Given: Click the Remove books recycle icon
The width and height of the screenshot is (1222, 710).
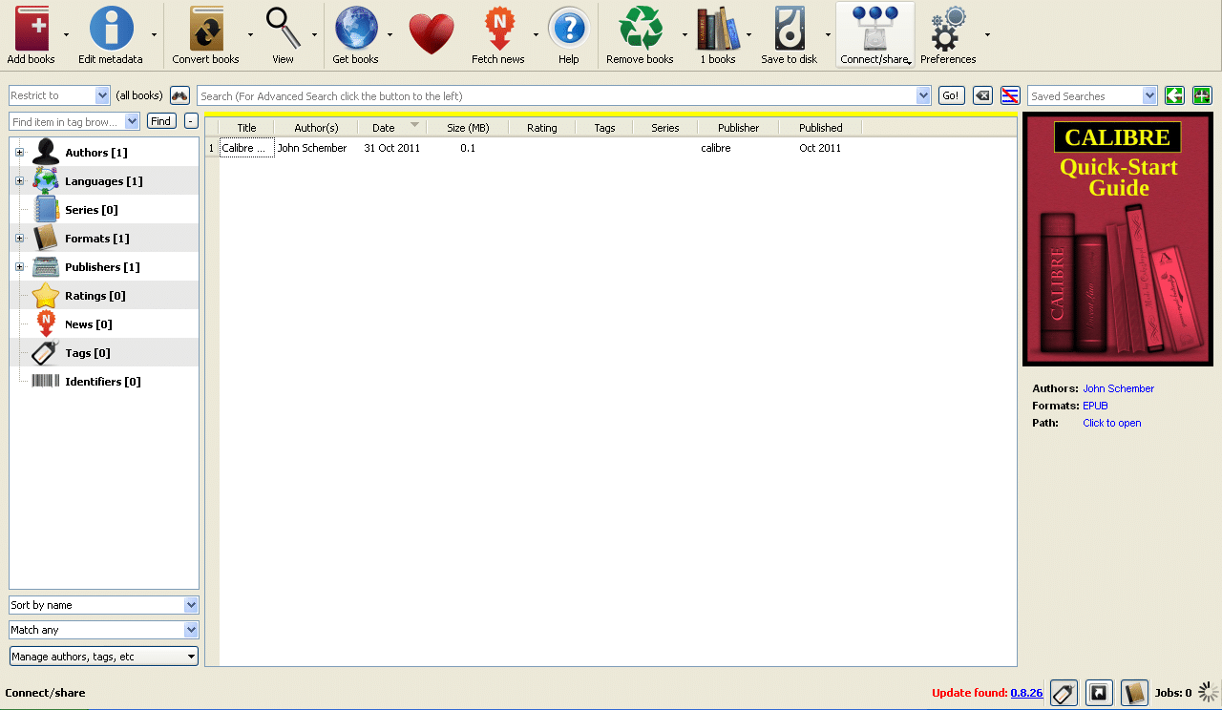Looking at the screenshot, I should coord(640,29).
